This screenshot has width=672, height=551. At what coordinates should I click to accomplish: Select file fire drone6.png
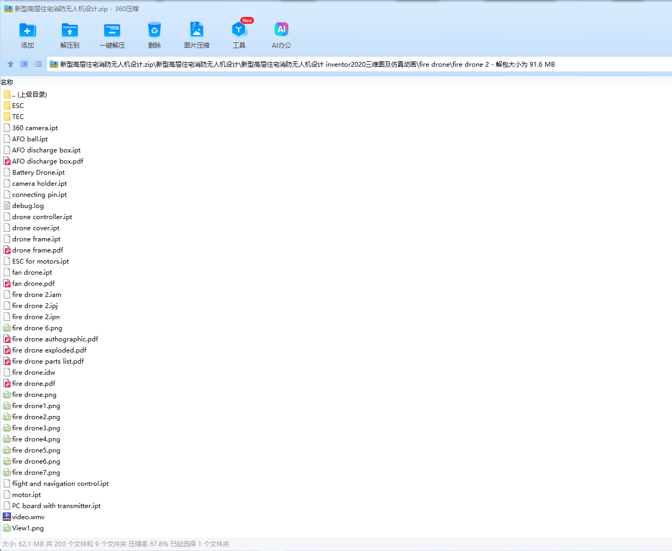point(32,461)
